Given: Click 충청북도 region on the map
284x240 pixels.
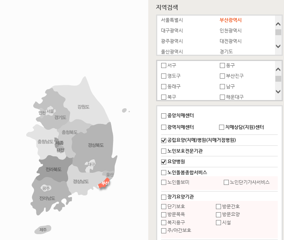Looking at the screenshot, I should 70,132.
